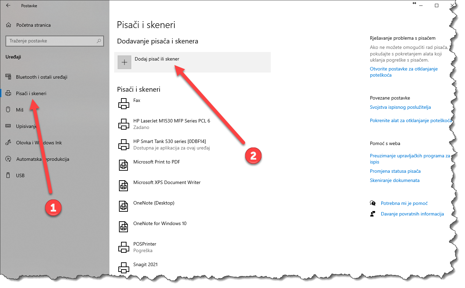Viewport: 465px width, 288px height.
Task: Click the Početna stranica home icon
Action: click(9, 25)
